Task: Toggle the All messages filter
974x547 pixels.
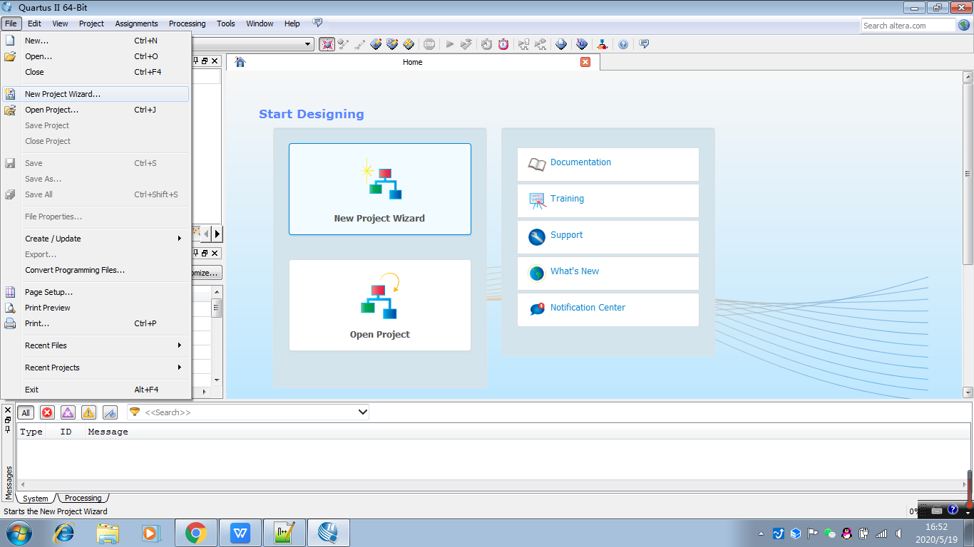Action: pos(26,412)
